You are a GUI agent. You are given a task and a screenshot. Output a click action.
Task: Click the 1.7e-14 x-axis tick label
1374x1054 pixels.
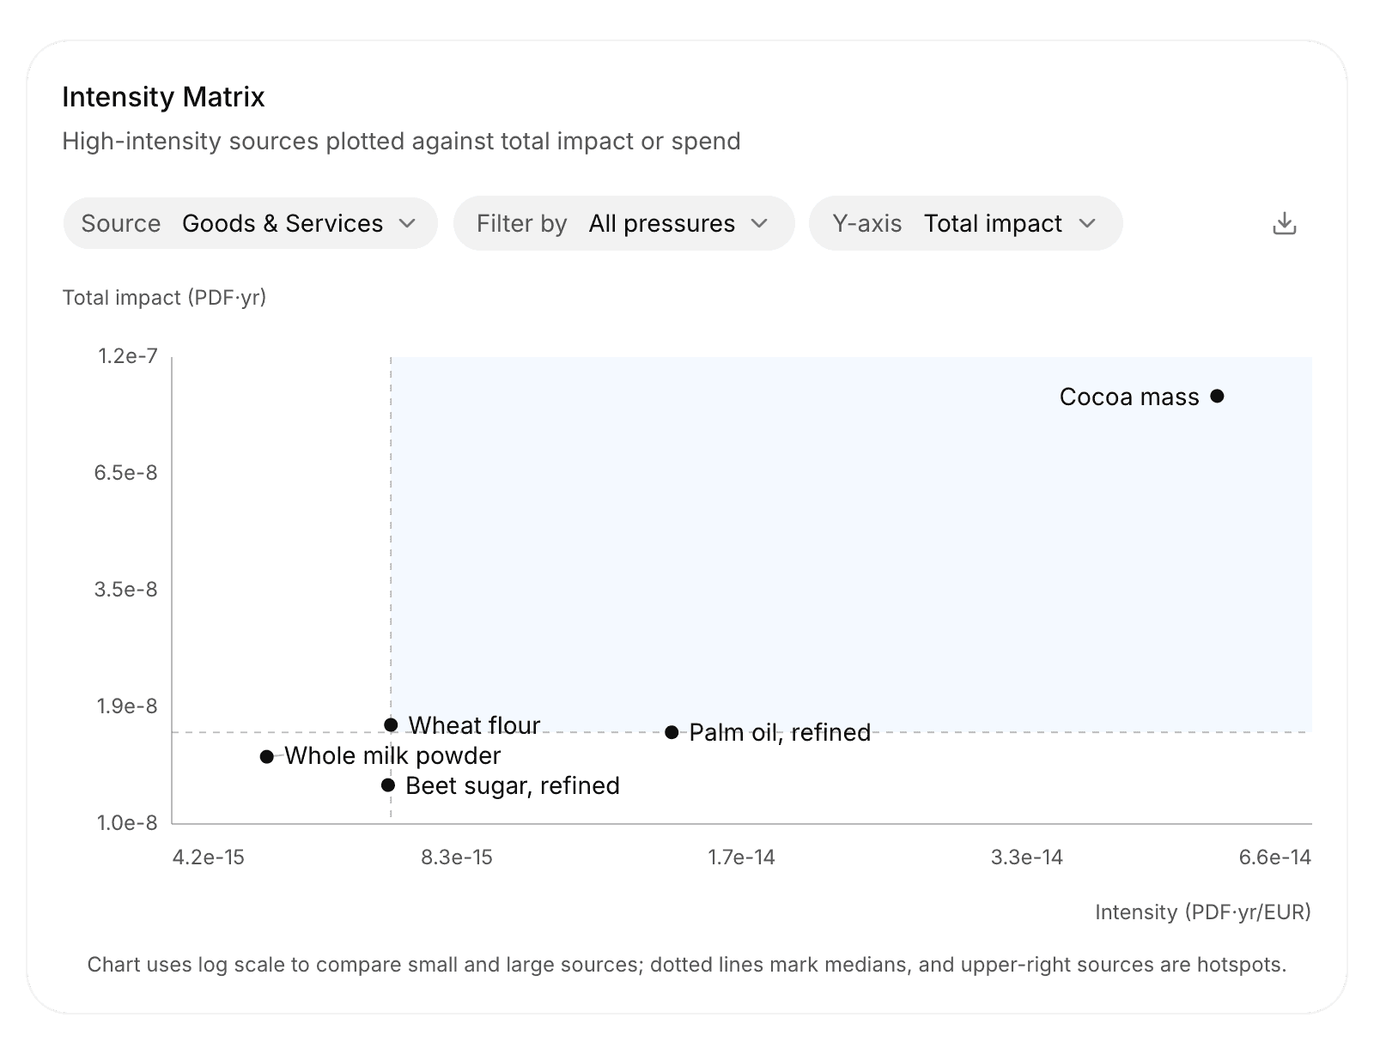[741, 857]
